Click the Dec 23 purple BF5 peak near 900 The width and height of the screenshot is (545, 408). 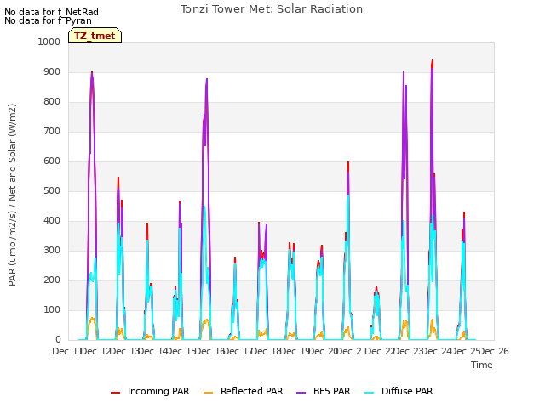(x=404, y=72)
